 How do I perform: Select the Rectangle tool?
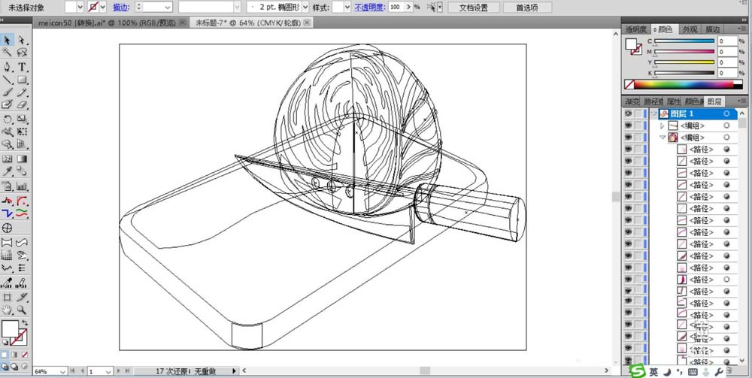pos(22,80)
